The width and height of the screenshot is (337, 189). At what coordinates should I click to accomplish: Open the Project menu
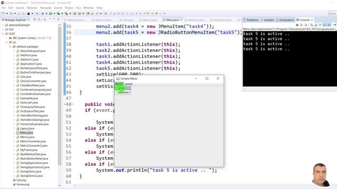[69, 8]
